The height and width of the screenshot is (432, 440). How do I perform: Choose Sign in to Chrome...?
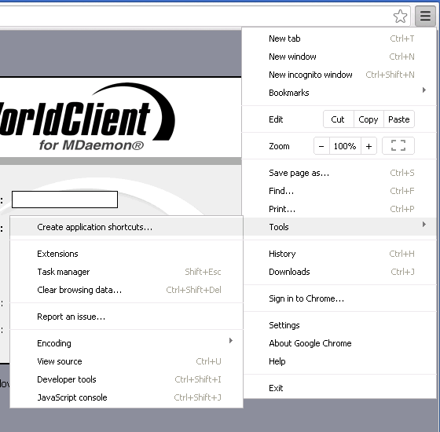339,298
